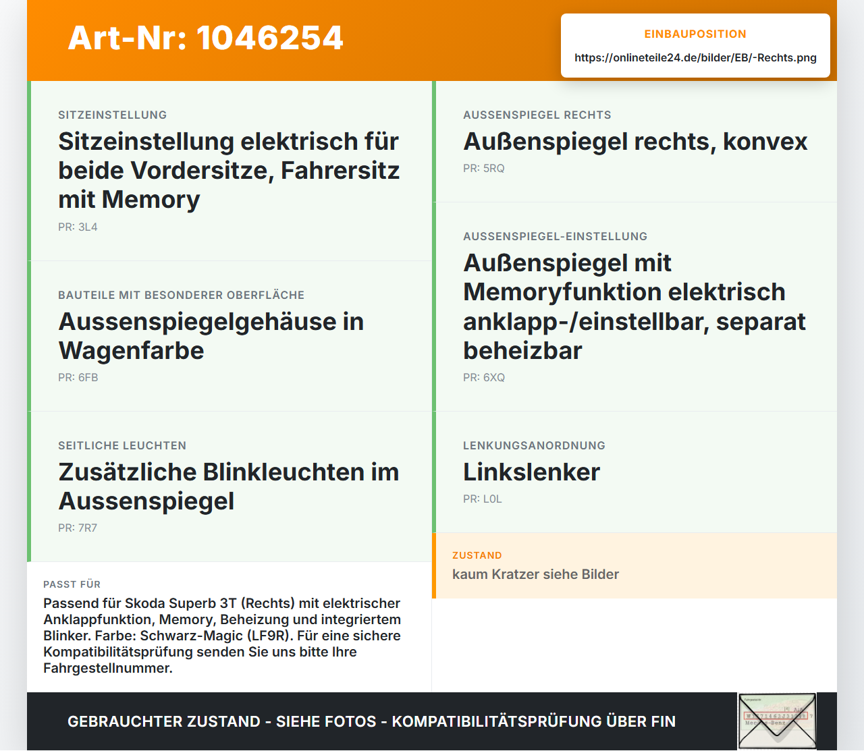Select the Sitzeinstellung elektrisch card
864x751 pixels.
tap(230, 171)
